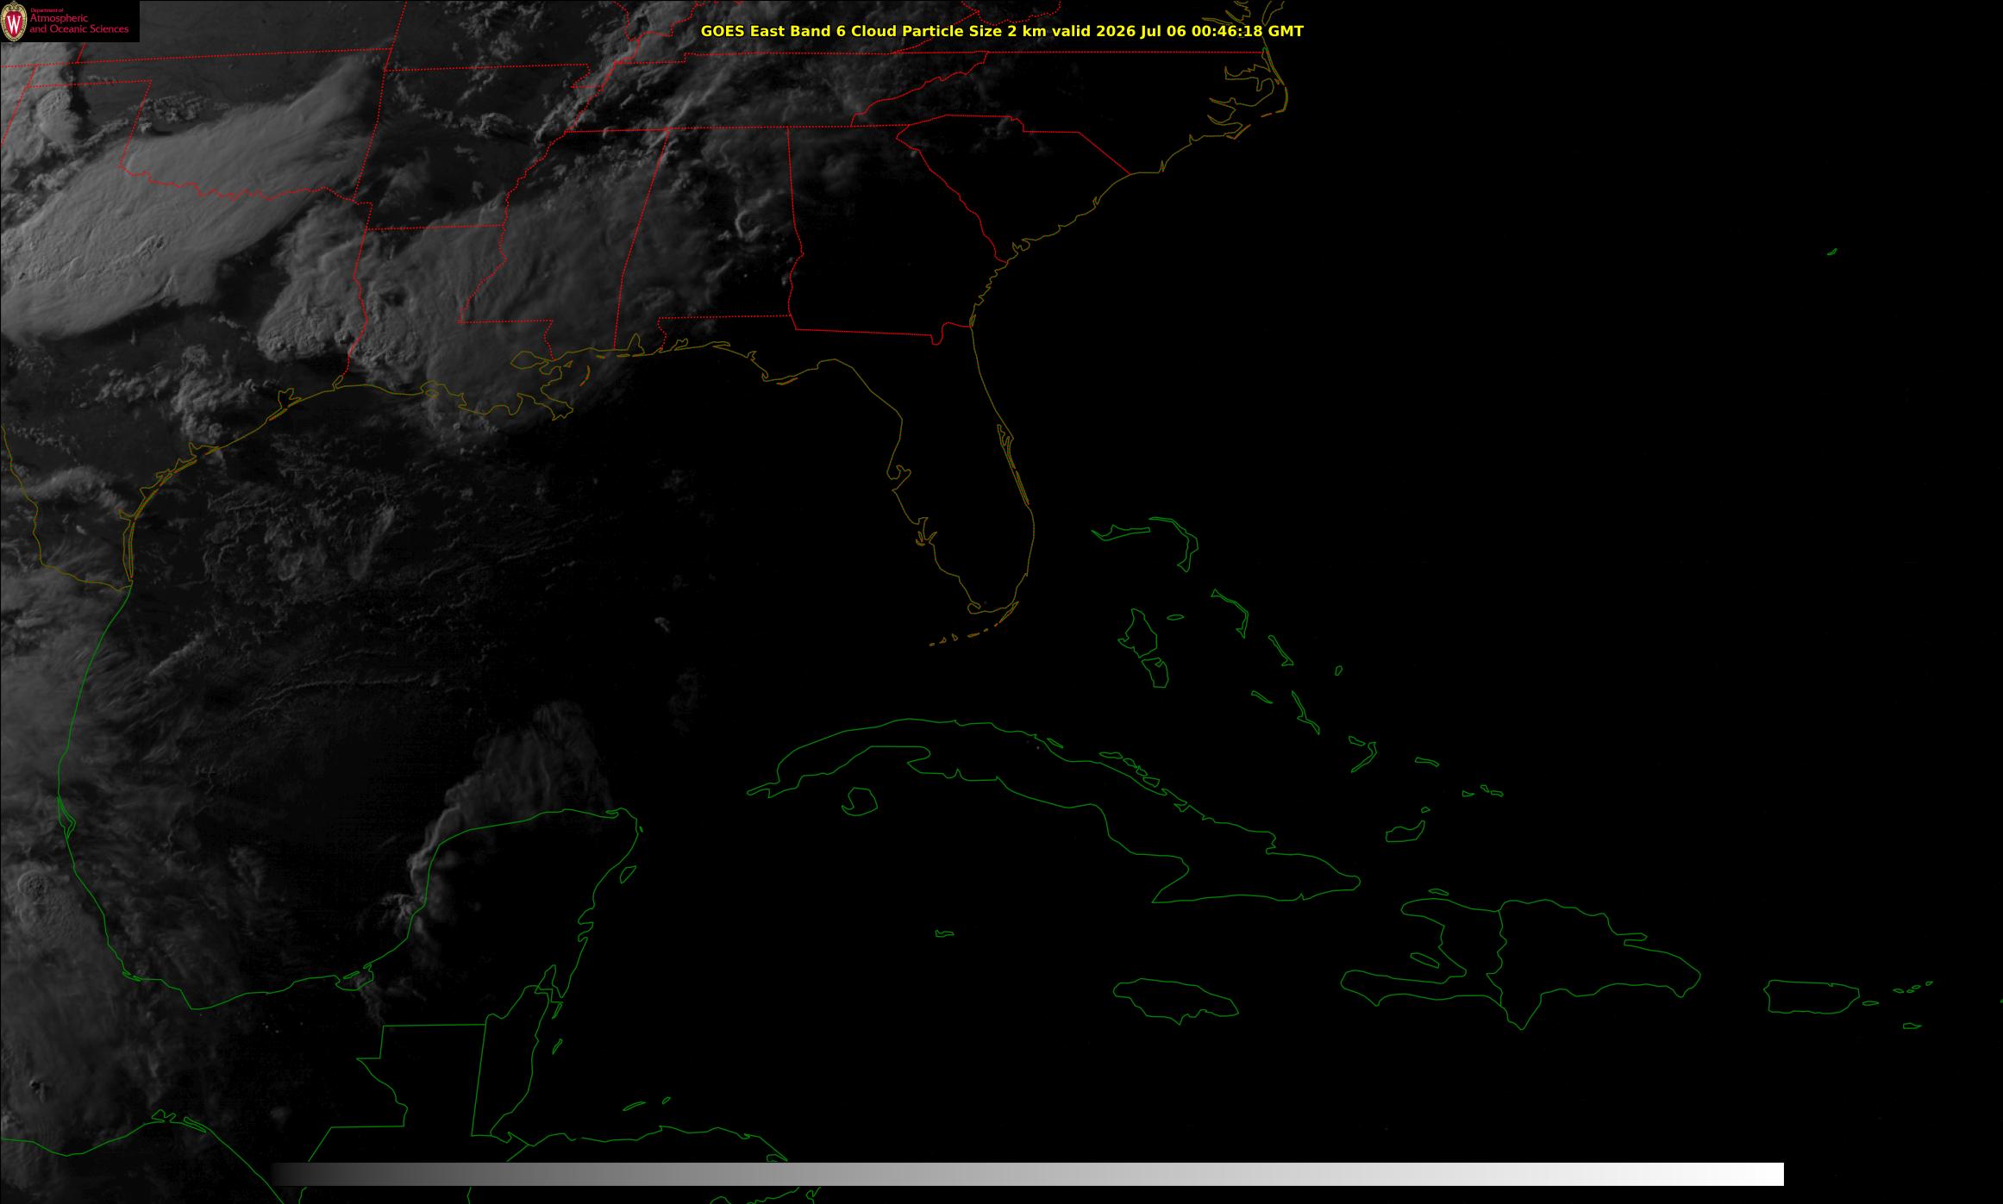
Task: Click the GOES East Band 6 title text
Action: [779, 31]
